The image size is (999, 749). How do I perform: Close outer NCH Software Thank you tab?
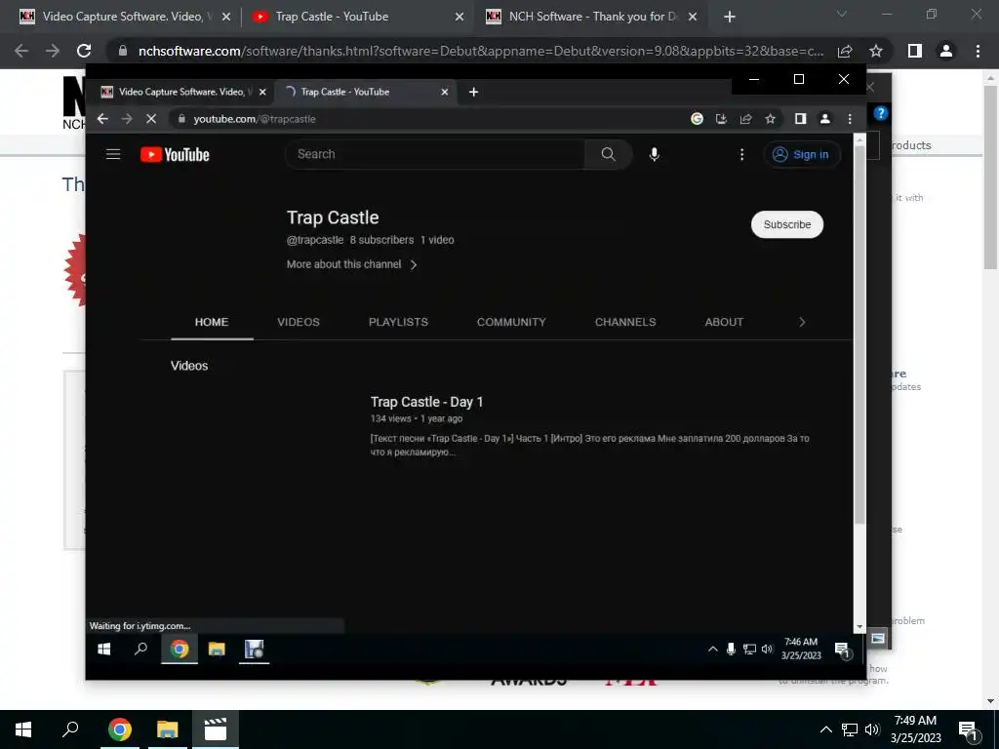694,18
